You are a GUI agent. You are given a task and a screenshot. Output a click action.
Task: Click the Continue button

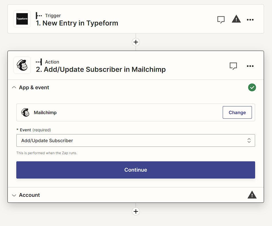coord(136,170)
